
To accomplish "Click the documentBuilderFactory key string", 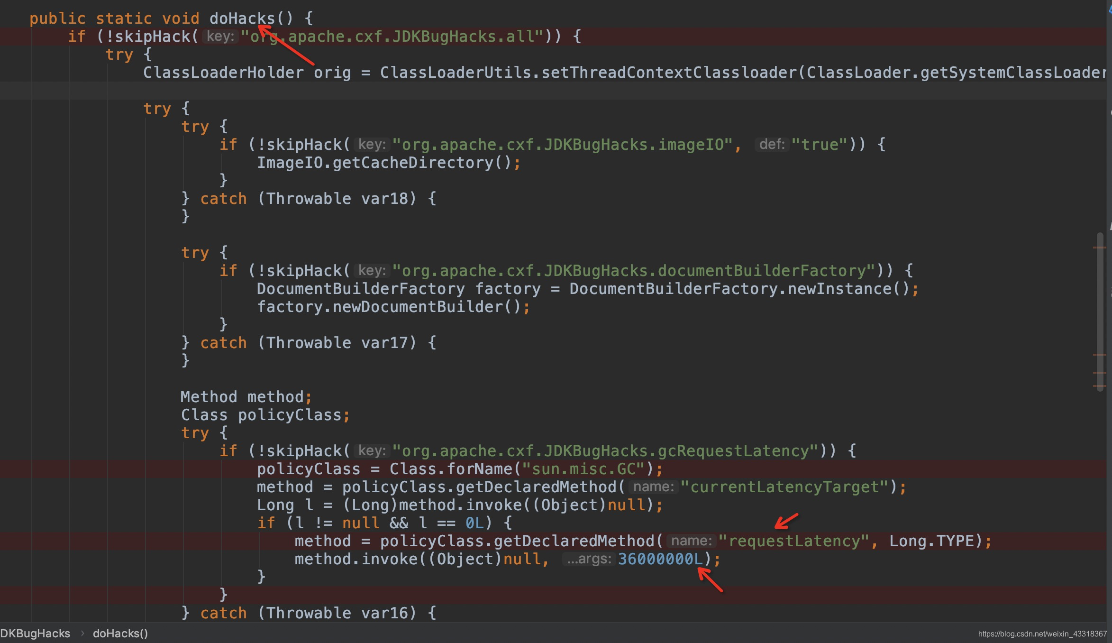I will click(634, 271).
